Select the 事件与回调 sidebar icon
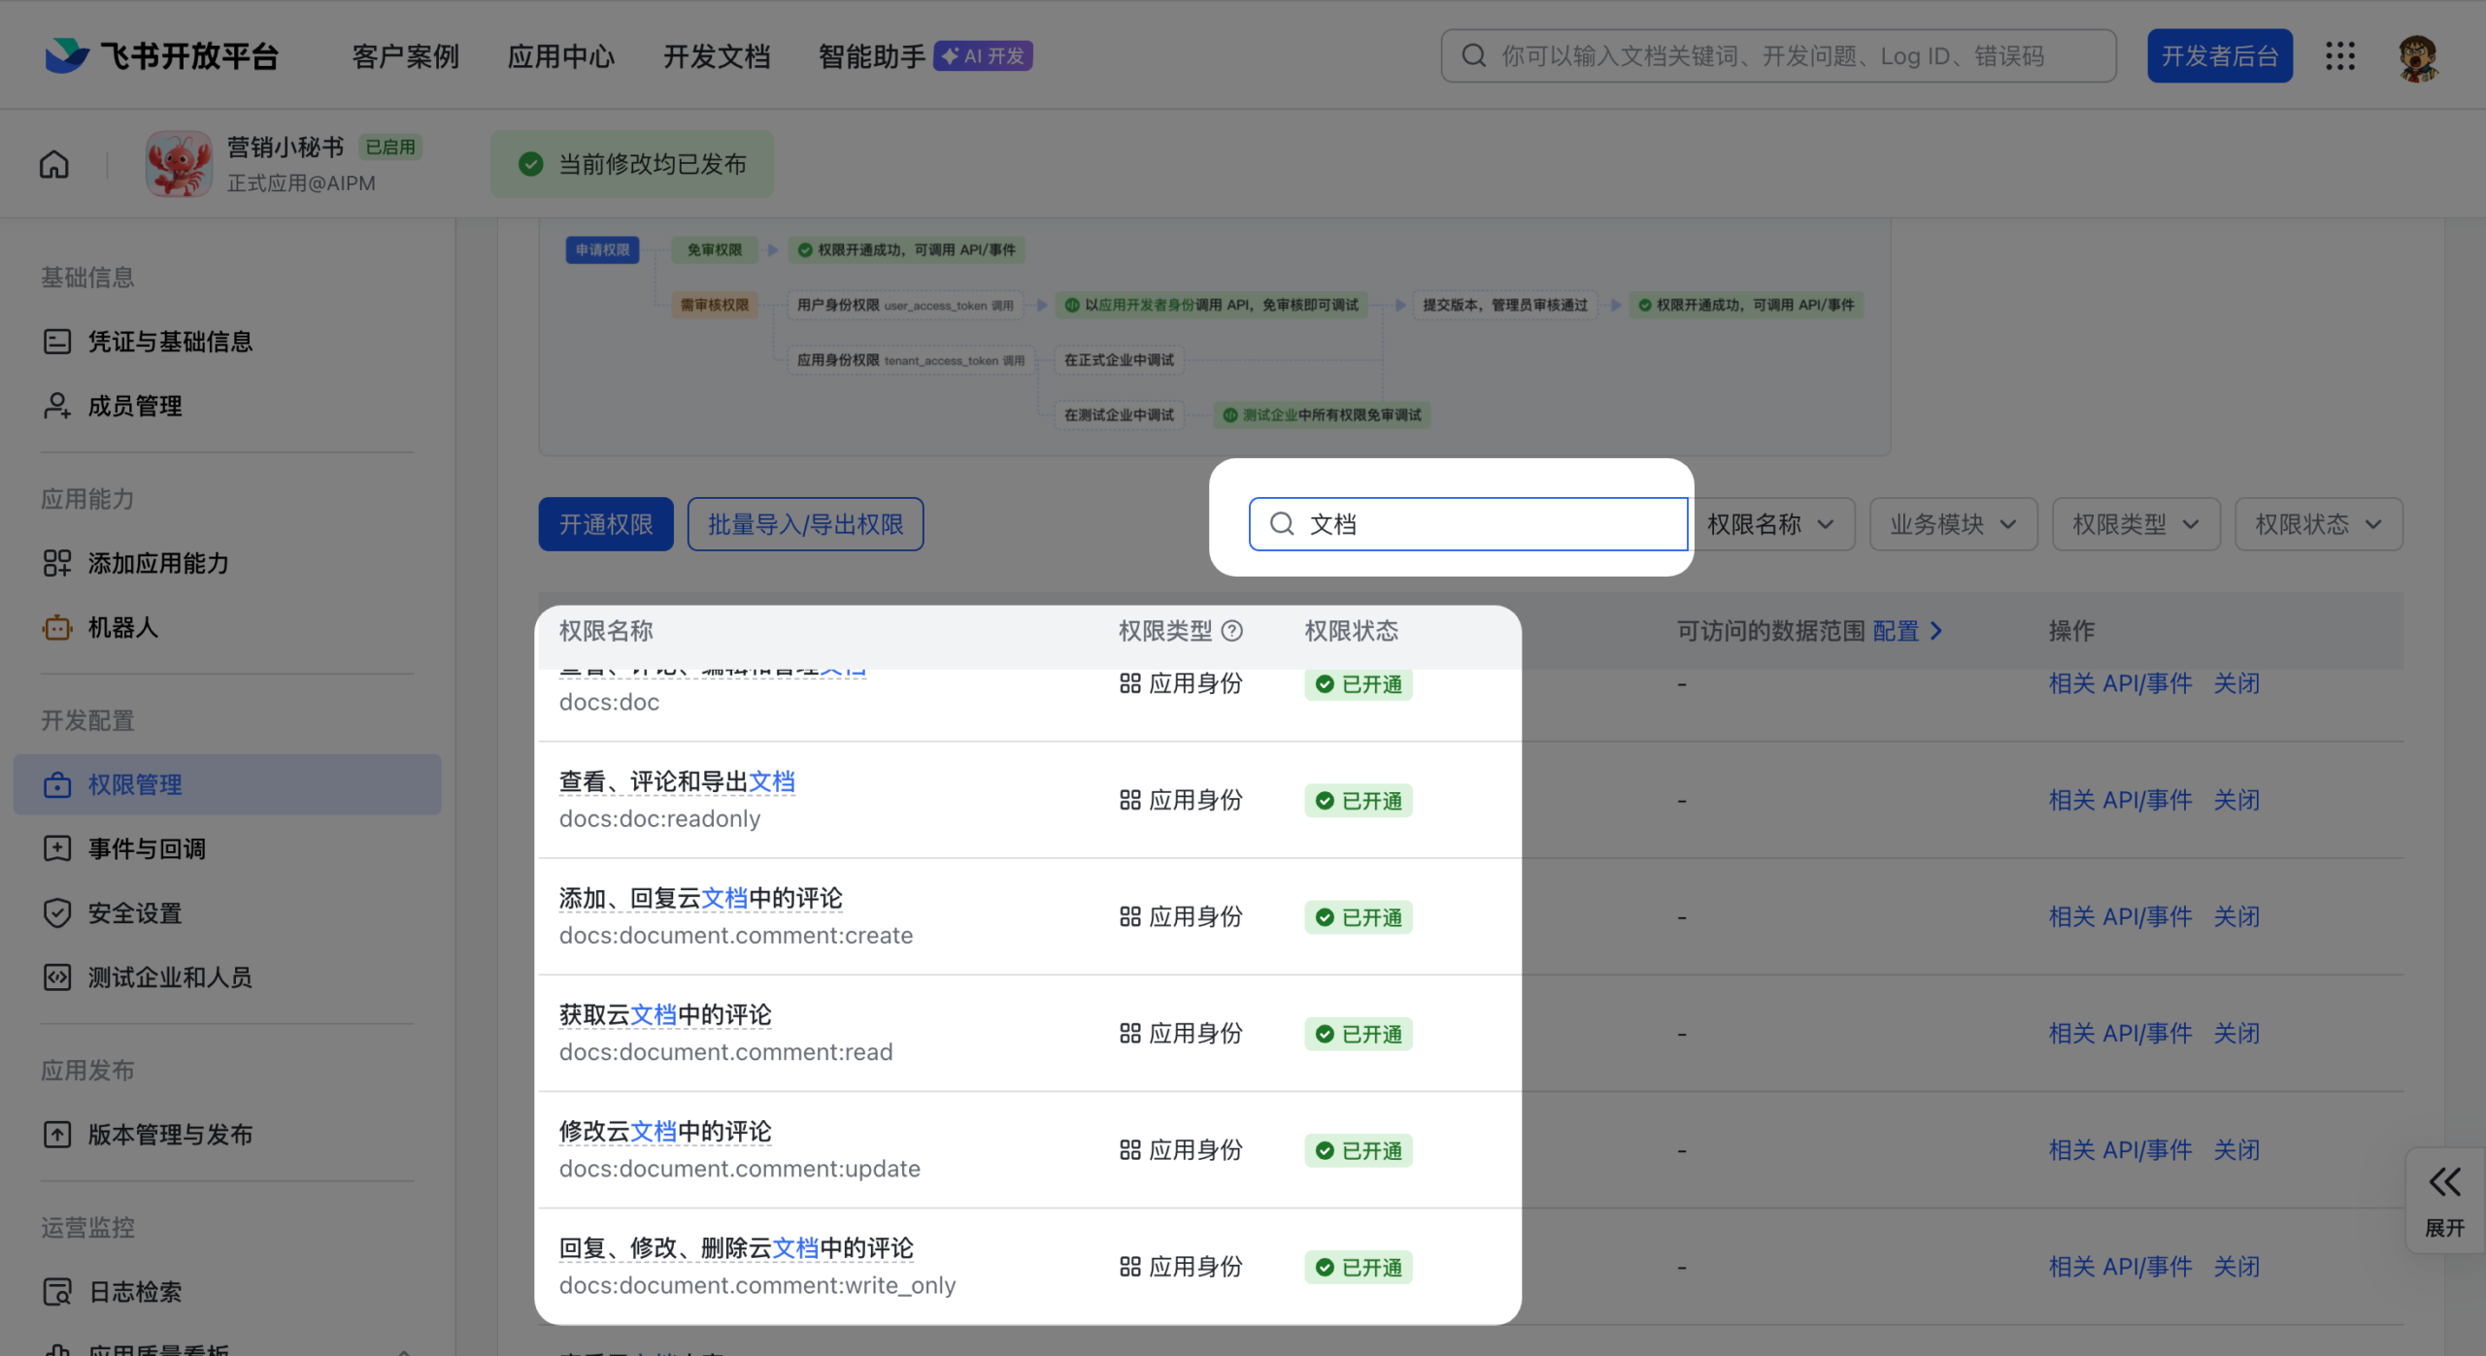Screen dimensions: 2486x1356 57,848
